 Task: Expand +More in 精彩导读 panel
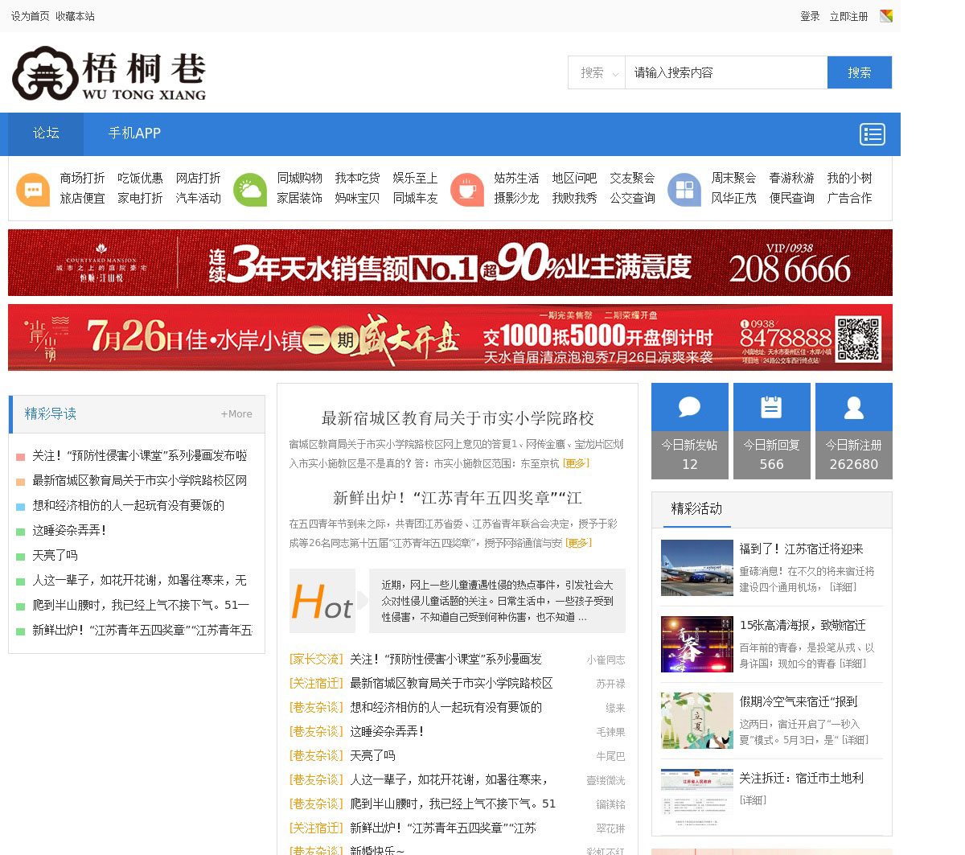[236, 414]
